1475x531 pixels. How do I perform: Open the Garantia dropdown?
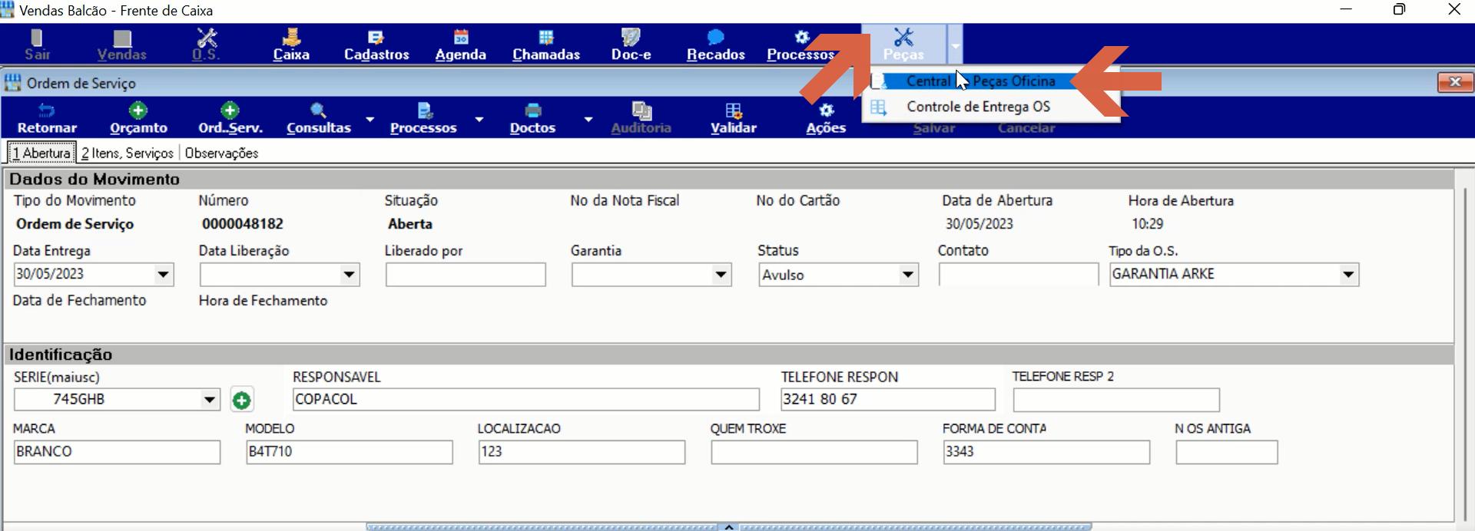[721, 274]
